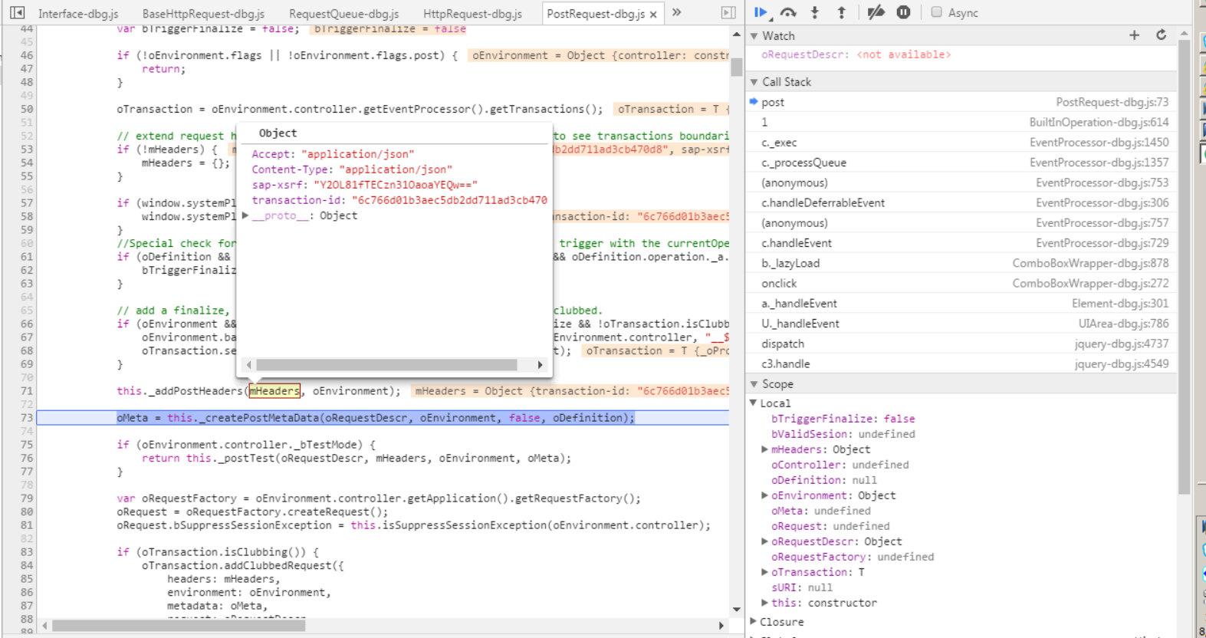Click code editor scroll down arrow
The width and height of the screenshot is (1206, 638).
[x=736, y=610]
